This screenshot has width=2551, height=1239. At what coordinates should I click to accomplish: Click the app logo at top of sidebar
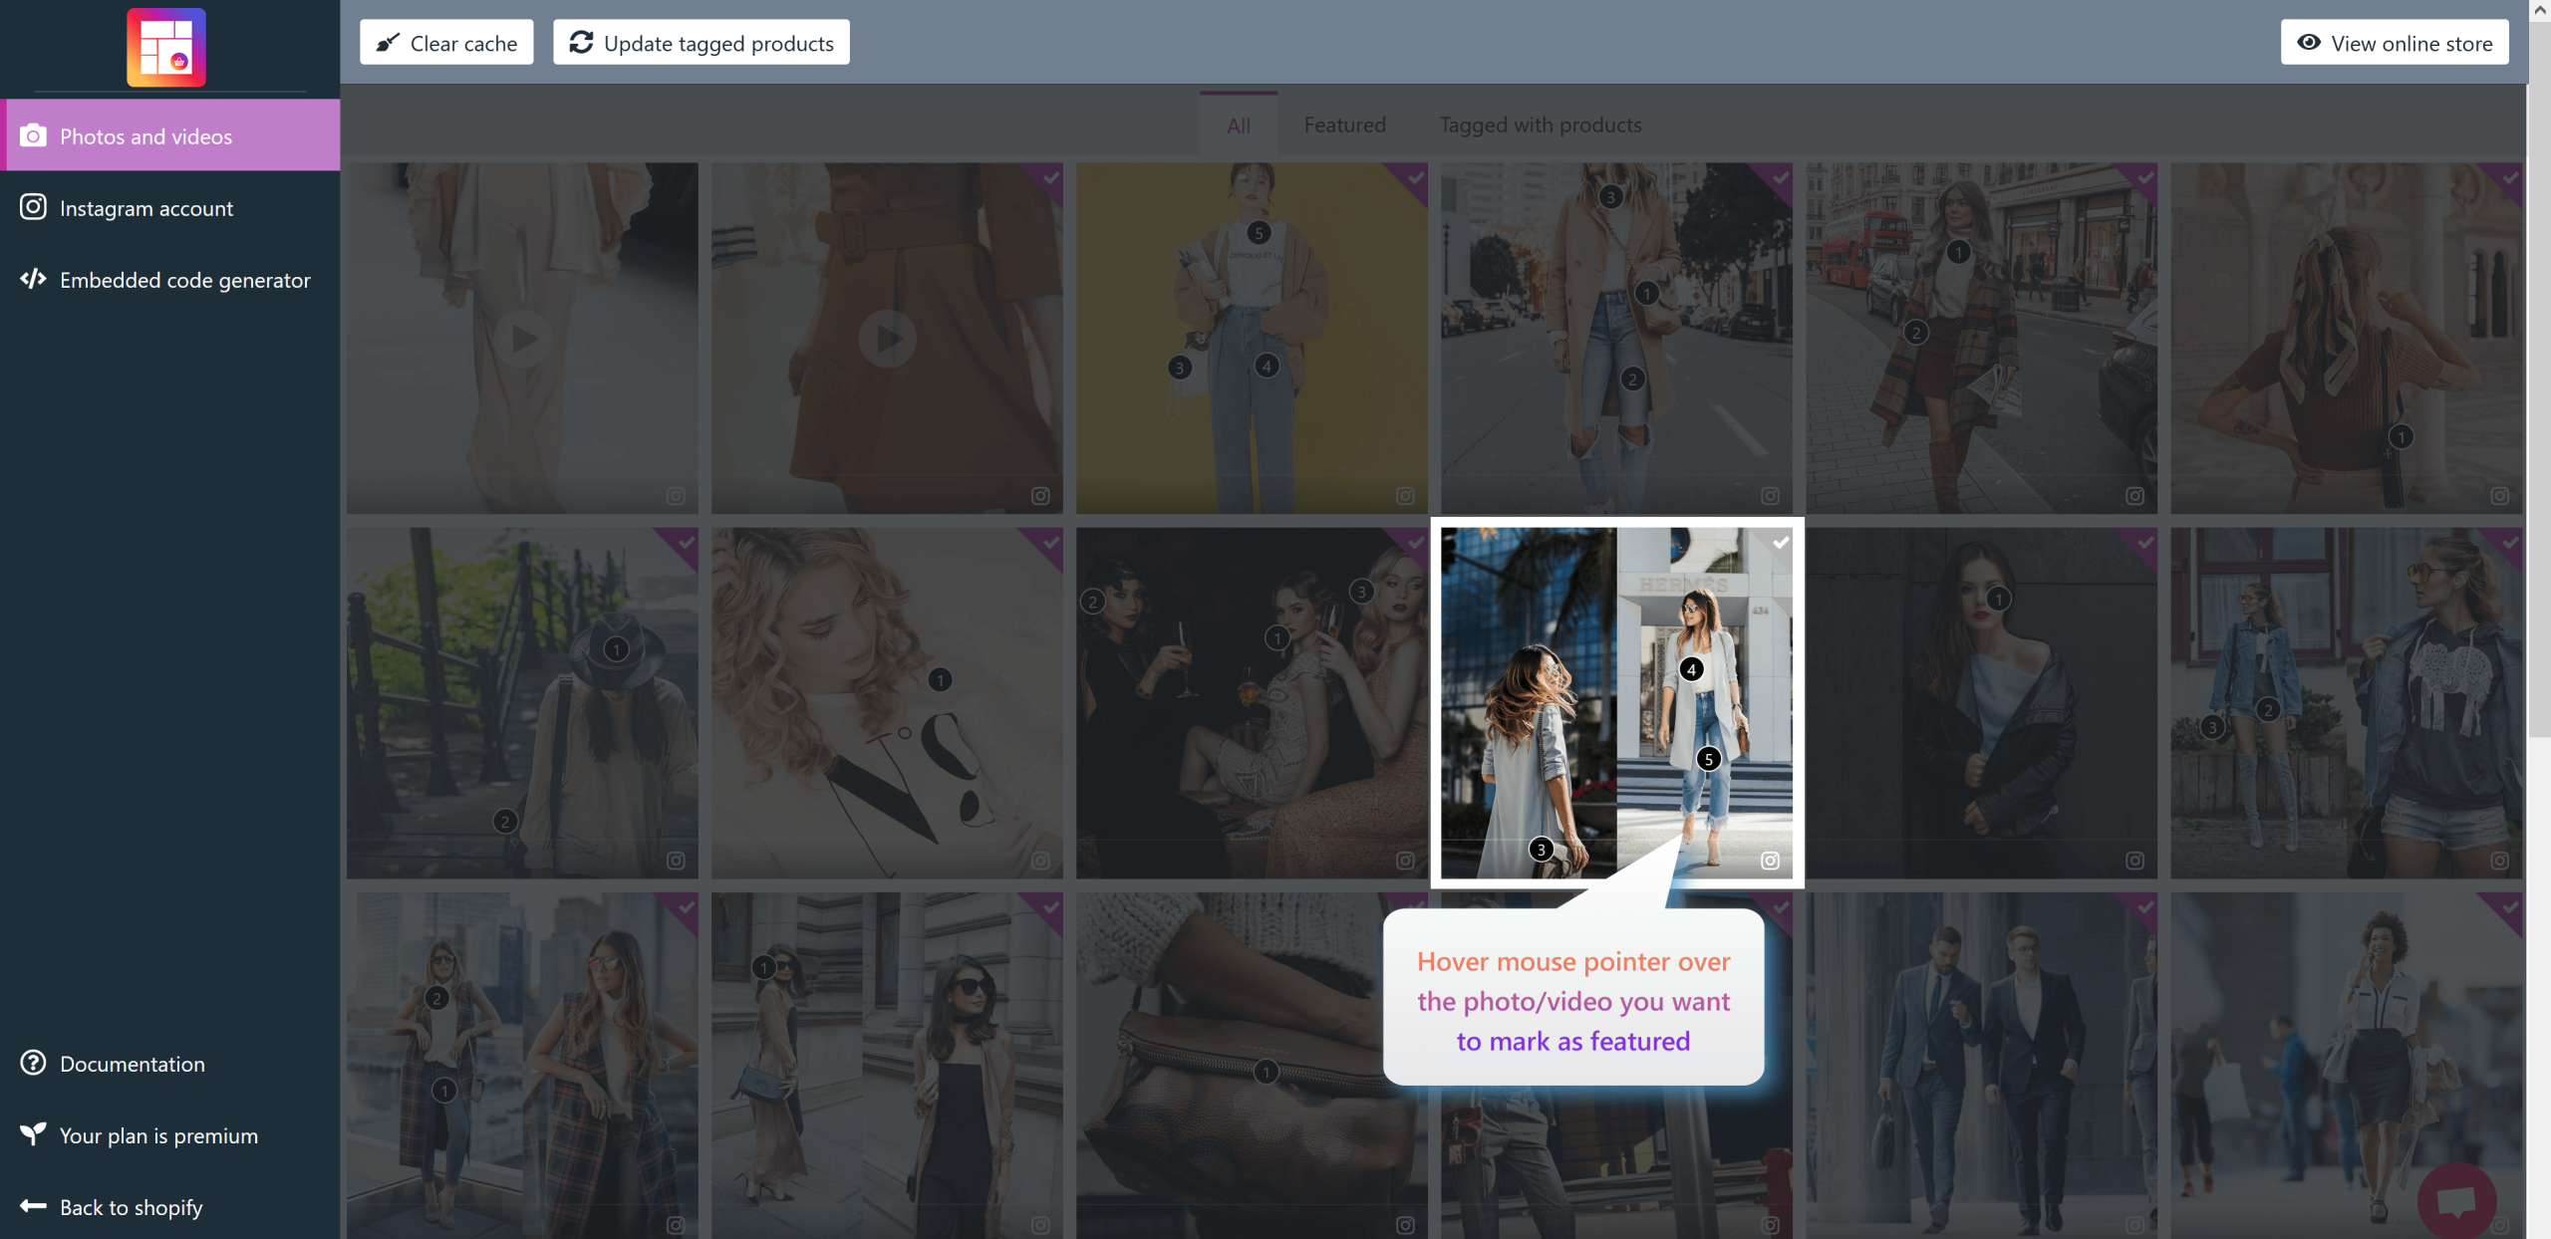tap(166, 47)
